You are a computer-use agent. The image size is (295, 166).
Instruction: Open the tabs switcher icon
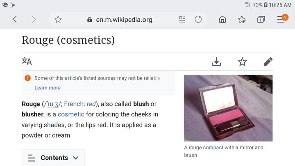pyautogui.click(x=261, y=19)
